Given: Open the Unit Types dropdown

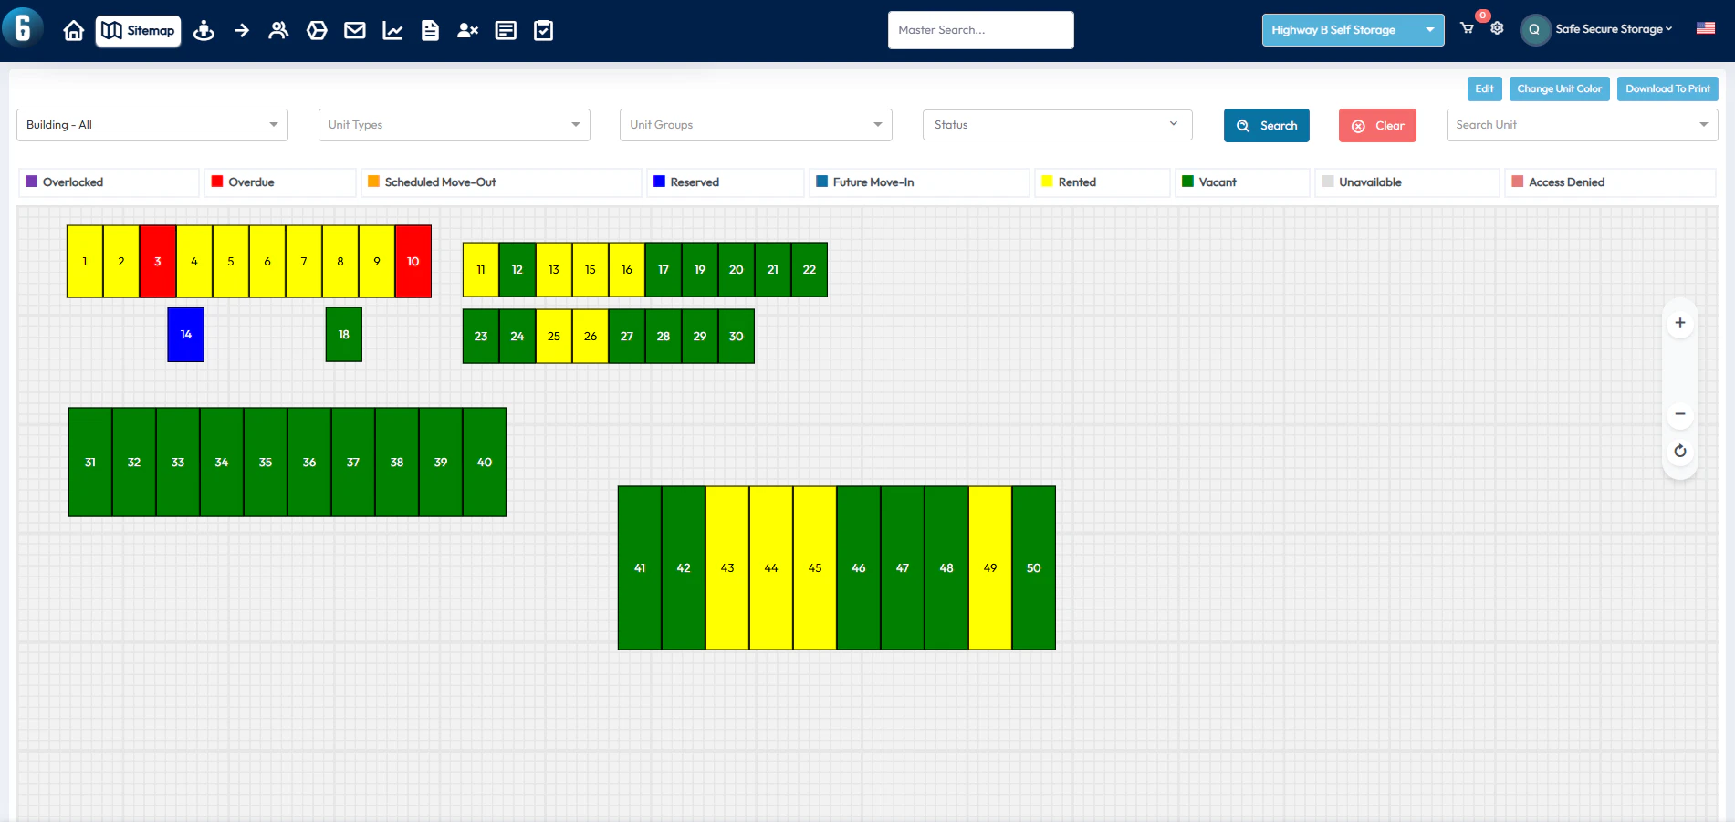Looking at the screenshot, I should coord(453,125).
